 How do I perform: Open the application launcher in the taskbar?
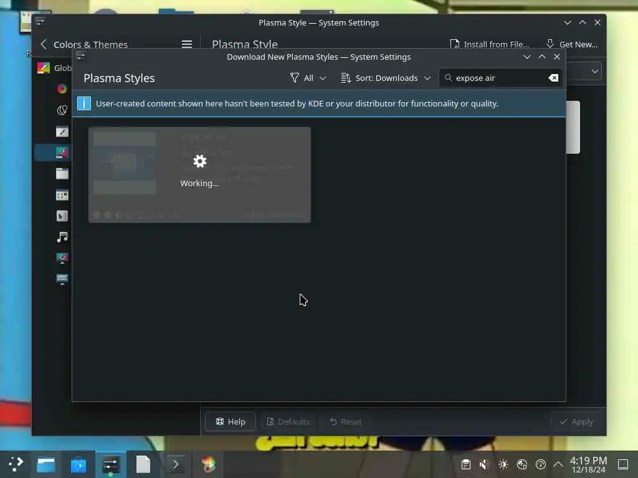16,464
